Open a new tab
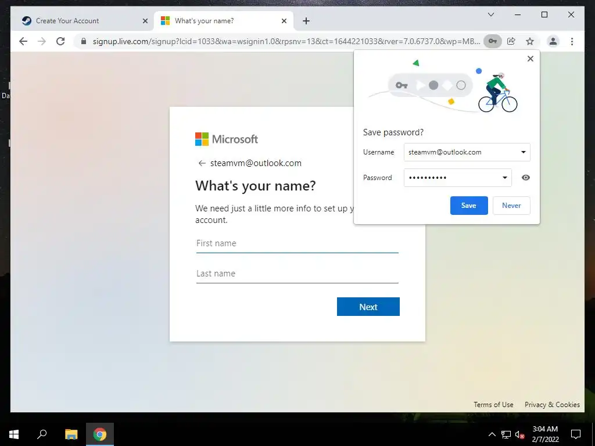 tap(306, 21)
